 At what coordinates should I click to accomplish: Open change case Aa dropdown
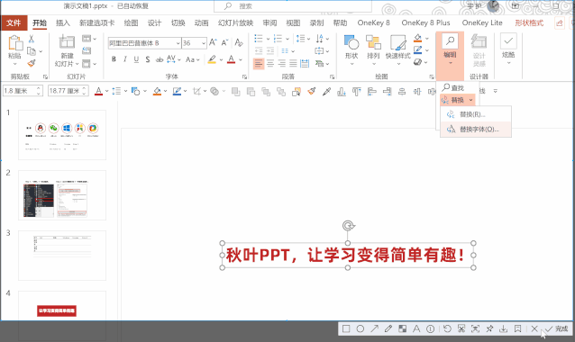click(193, 59)
